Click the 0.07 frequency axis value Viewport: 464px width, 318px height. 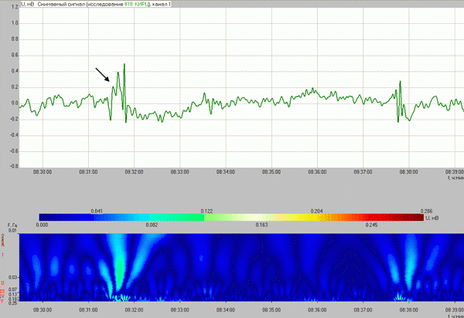tap(13, 290)
